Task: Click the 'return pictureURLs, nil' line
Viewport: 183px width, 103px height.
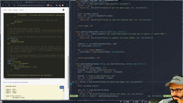Action: point(89,58)
